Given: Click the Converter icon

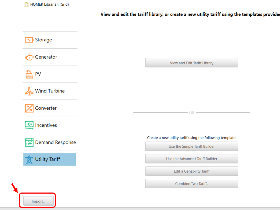Looking at the screenshot, I should [x=29, y=108].
